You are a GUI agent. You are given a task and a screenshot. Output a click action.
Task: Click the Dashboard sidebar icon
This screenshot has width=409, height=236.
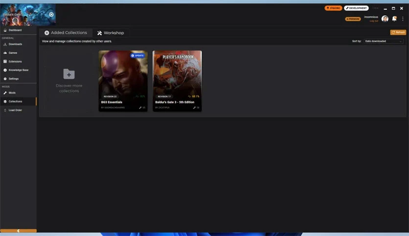click(5, 30)
